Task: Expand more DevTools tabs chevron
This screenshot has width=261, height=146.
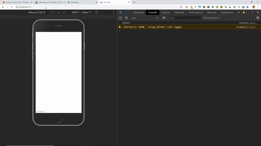Action: [239, 13]
